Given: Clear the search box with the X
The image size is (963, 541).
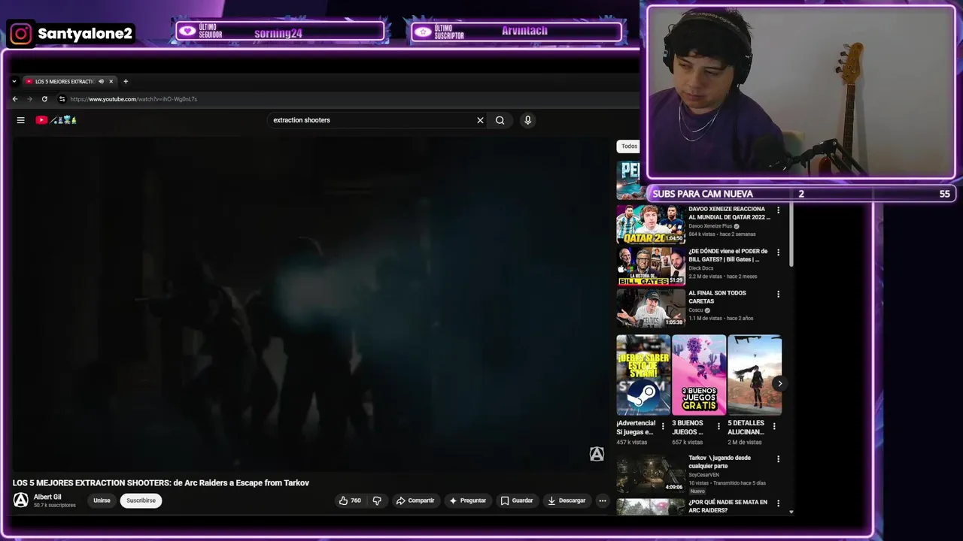Looking at the screenshot, I should point(480,120).
